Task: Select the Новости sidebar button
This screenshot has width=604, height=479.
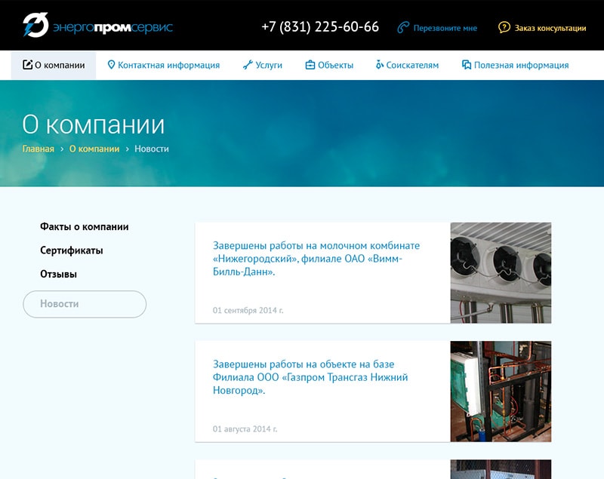Action: point(84,304)
